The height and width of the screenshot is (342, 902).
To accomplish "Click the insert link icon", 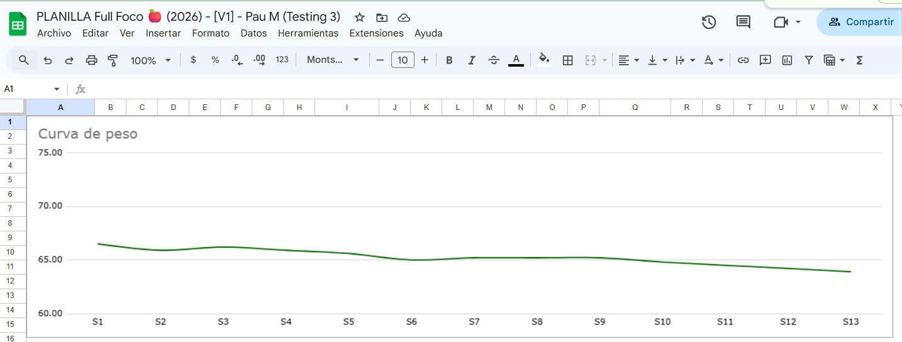I will pyautogui.click(x=743, y=60).
